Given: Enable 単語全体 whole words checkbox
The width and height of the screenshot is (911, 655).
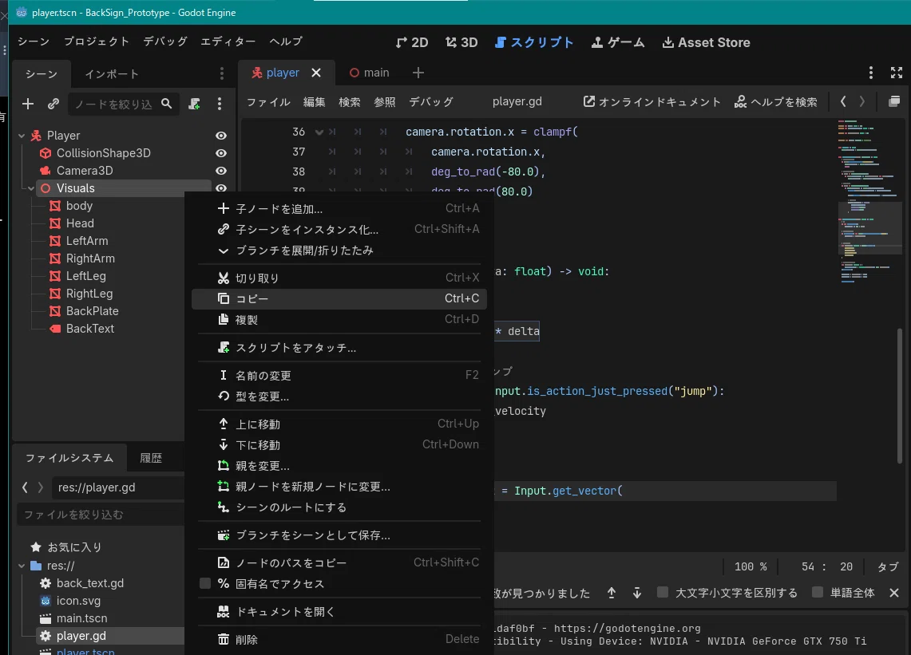Looking at the screenshot, I should [818, 592].
